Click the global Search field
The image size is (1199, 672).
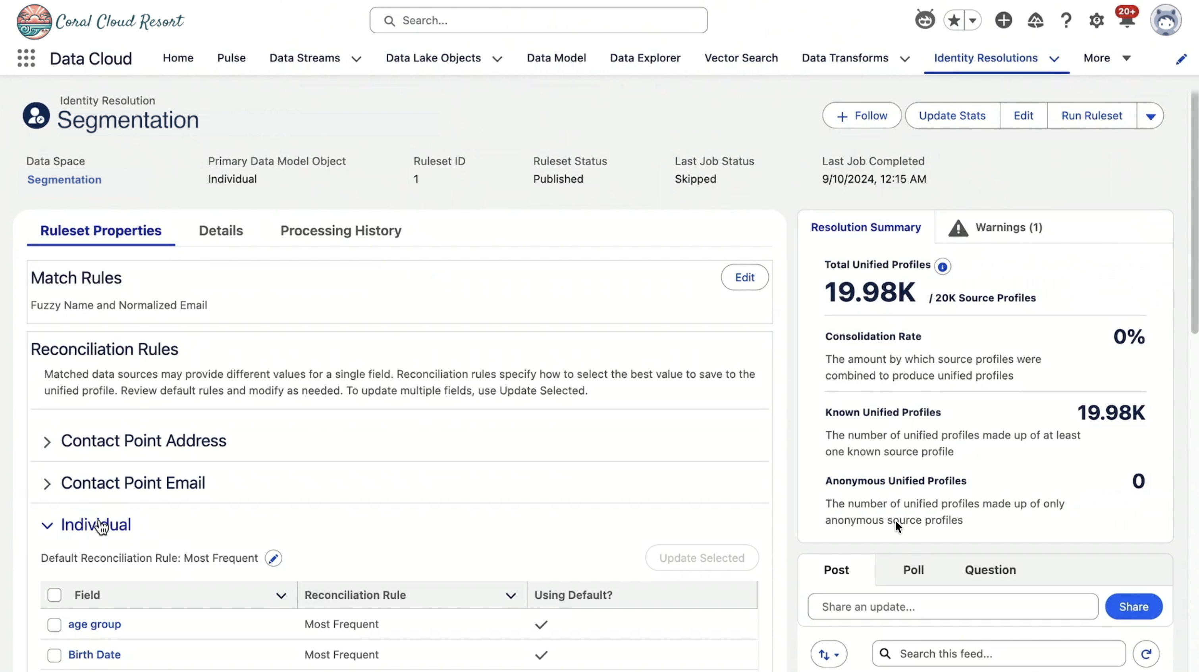[538, 21]
